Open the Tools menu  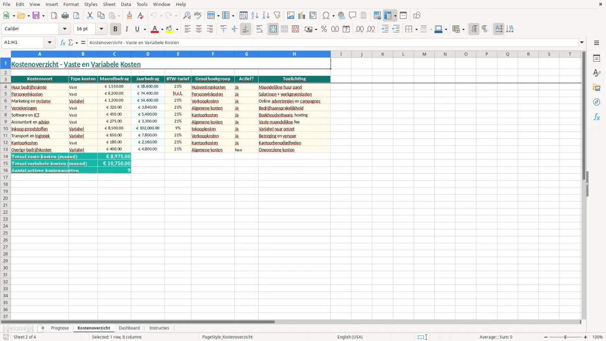click(142, 4)
